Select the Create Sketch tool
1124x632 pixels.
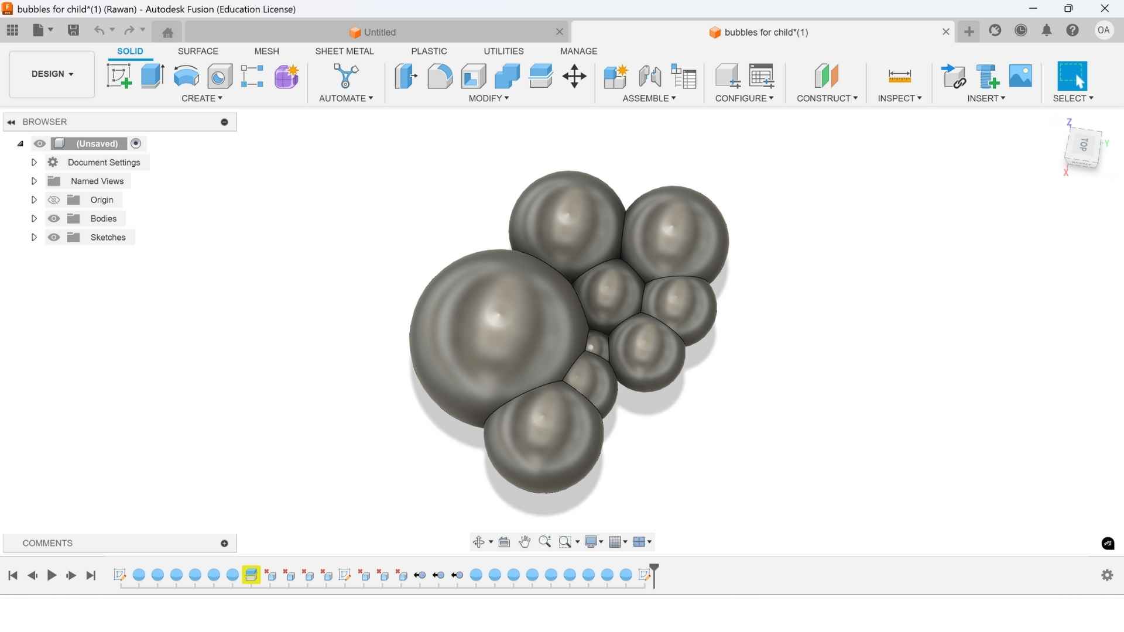click(119, 76)
